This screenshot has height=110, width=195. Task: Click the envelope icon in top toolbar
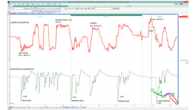[x=84, y=8]
